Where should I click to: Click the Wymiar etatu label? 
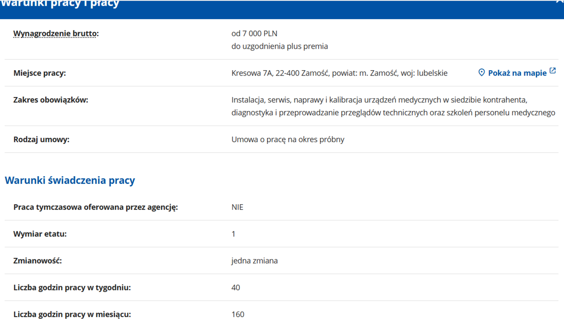[40, 234]
